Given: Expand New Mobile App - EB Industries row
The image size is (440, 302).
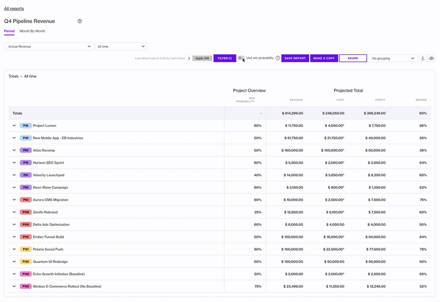Looking at the screenshot, I should (x=14, y=138).
